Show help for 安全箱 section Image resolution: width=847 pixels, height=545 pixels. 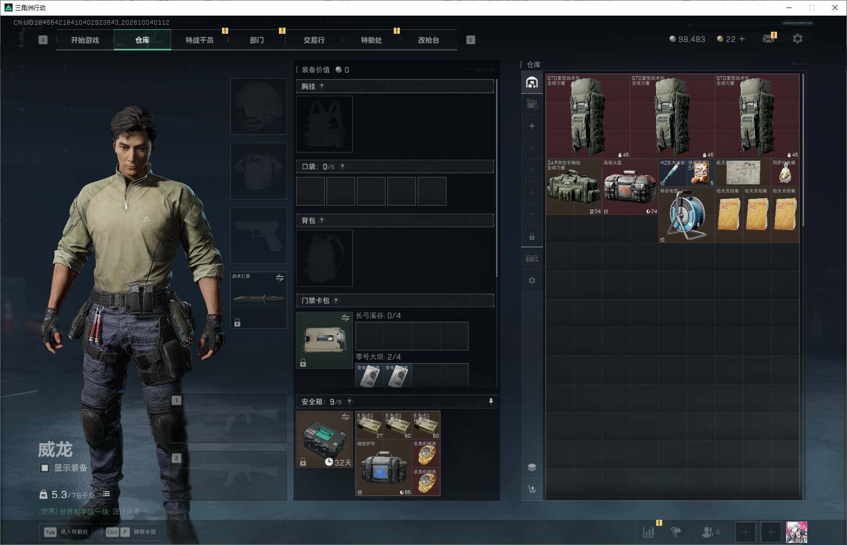click(349, 401)
